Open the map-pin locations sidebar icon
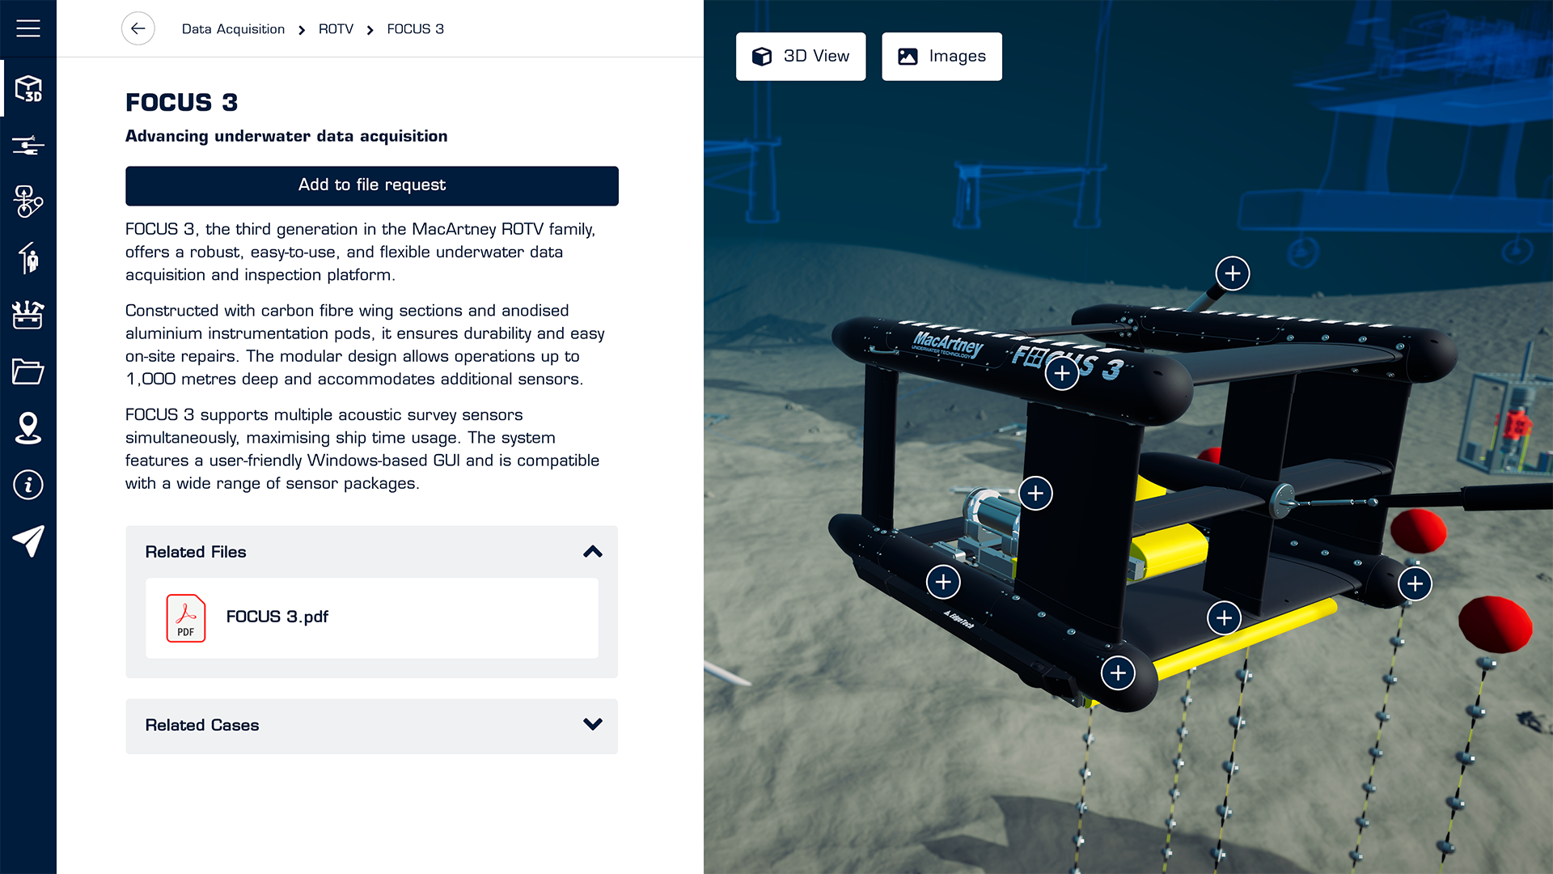Image resolution: width=1553 pixels, height=874 pixels. pos(28,428)
